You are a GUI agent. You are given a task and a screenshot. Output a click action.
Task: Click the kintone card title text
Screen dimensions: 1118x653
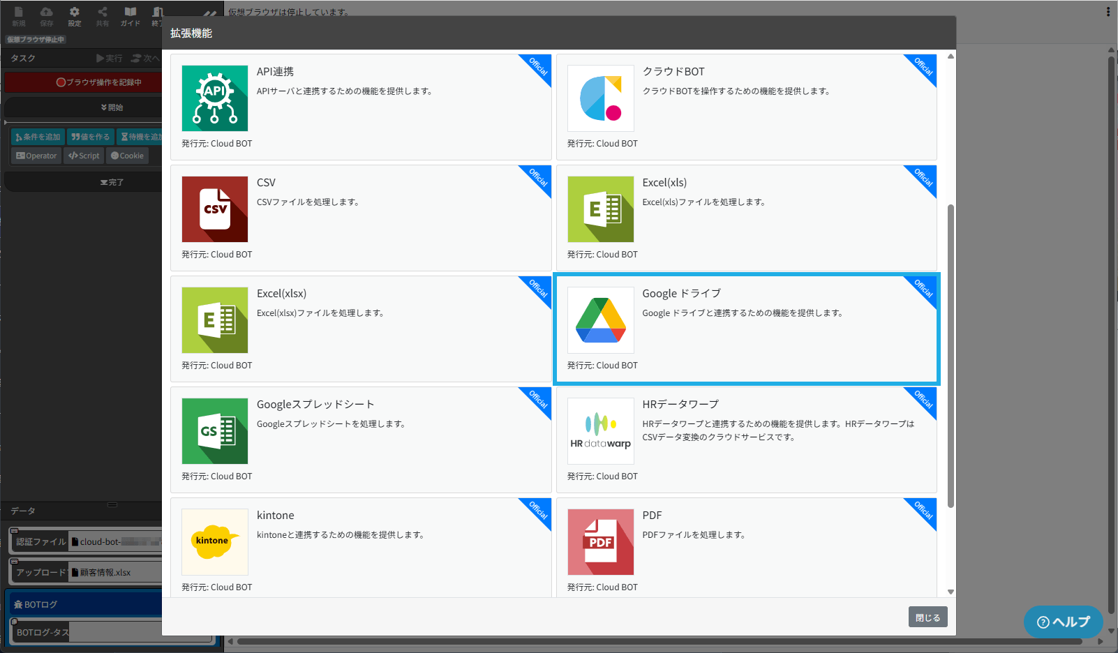[x=275, y=515]
